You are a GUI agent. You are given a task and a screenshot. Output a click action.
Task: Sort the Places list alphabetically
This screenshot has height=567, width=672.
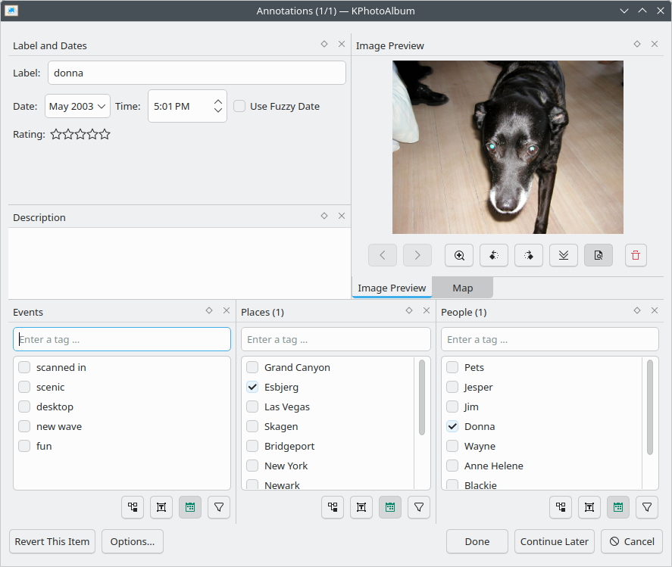pyautogui.click(x=361, y=507)
